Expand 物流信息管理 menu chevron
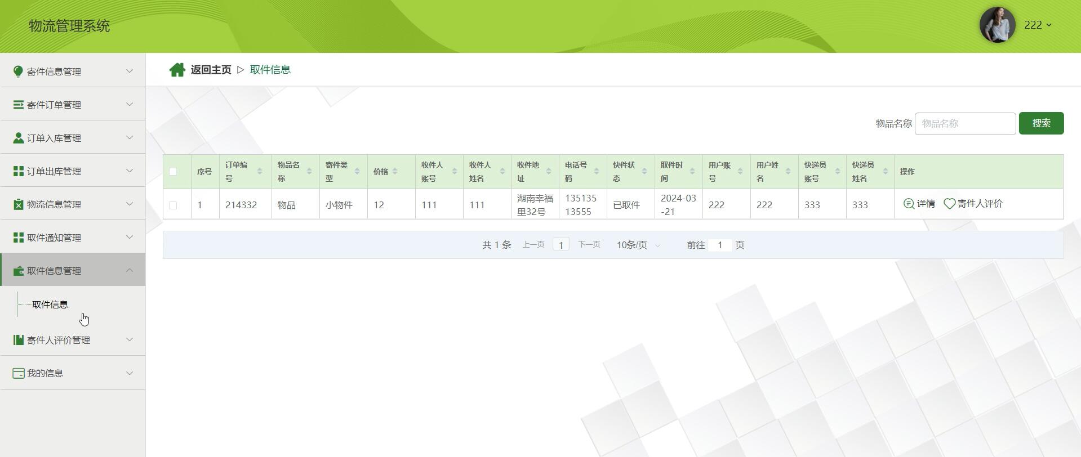 coord(130,204)
